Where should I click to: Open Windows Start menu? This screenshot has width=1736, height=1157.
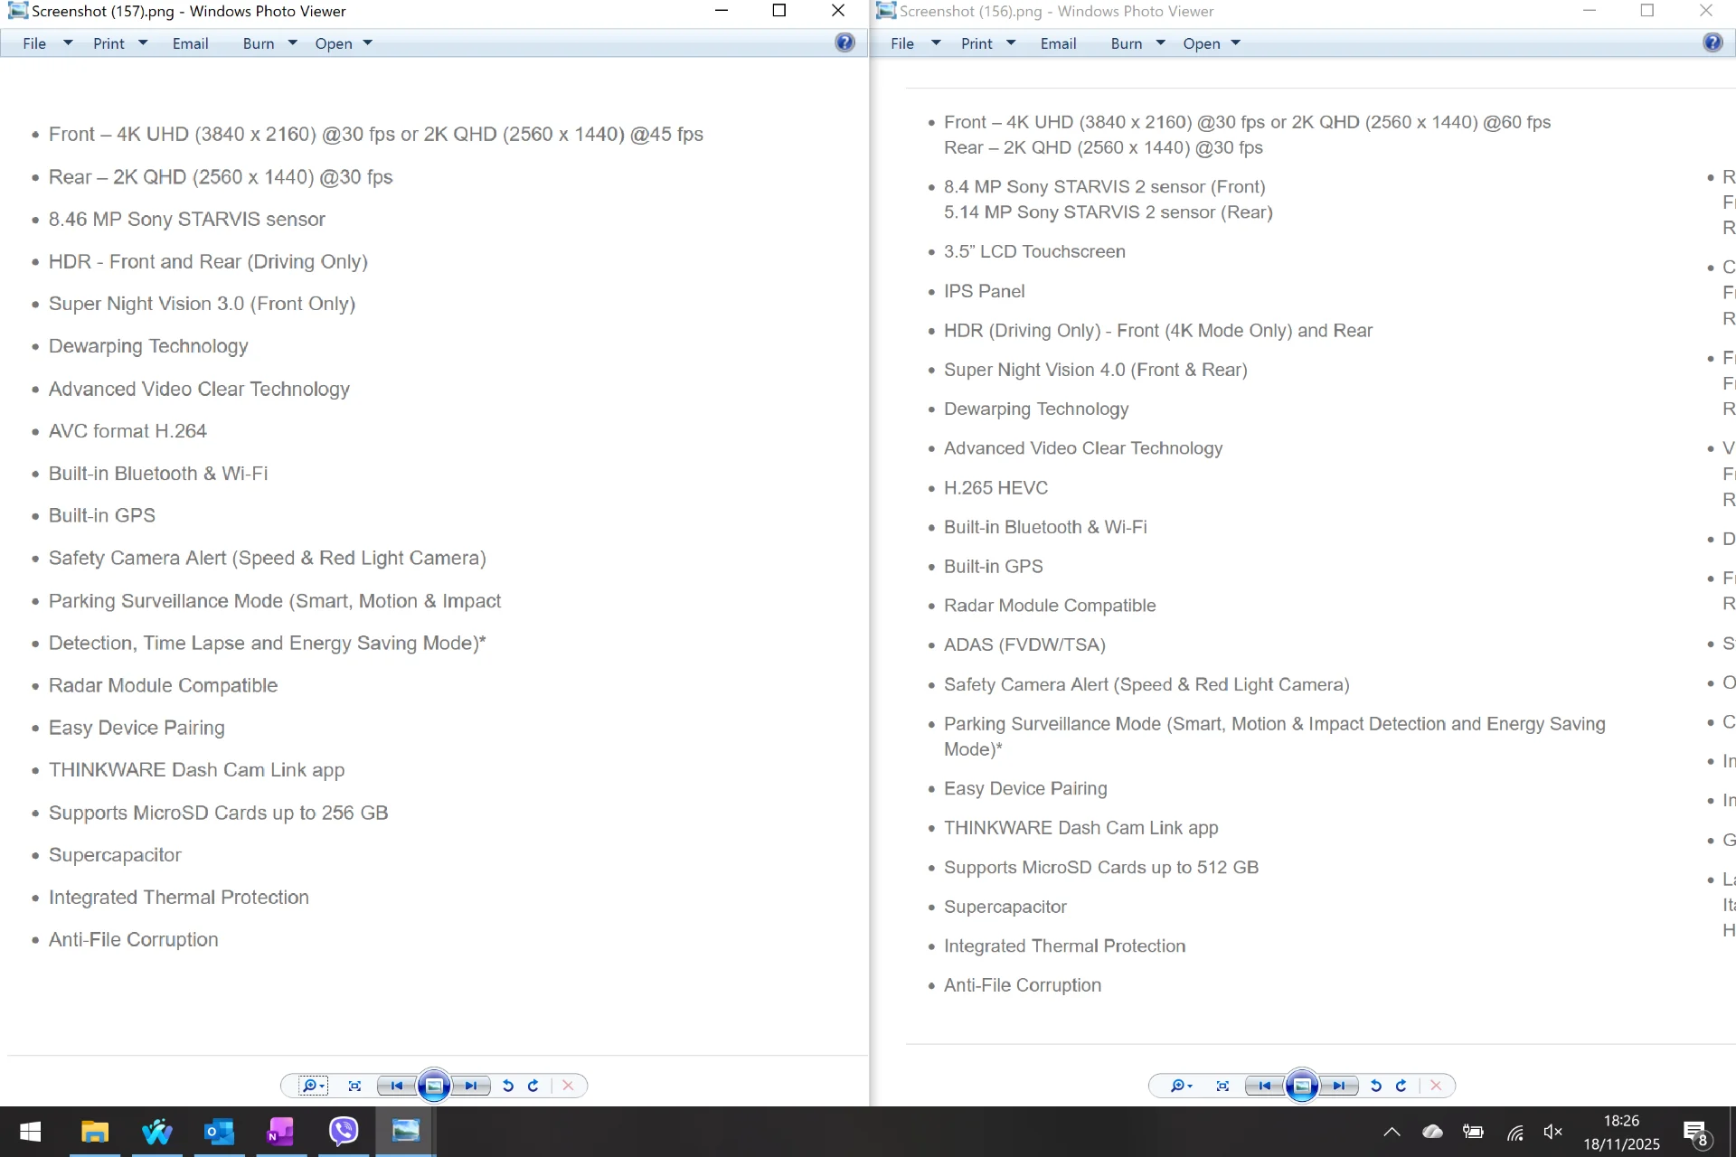click(31, 1132)
